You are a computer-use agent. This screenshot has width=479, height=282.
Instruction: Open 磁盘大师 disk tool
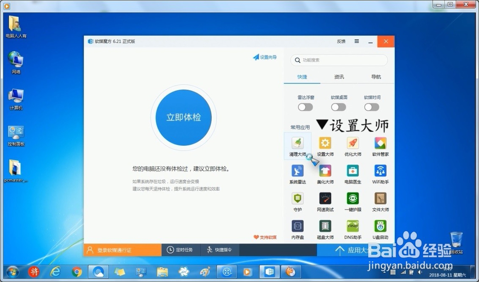pos(325,230)
